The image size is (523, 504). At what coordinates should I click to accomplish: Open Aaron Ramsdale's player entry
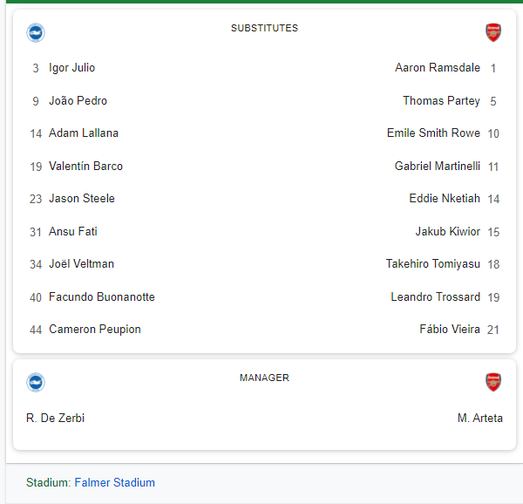[x=438, y=68]
